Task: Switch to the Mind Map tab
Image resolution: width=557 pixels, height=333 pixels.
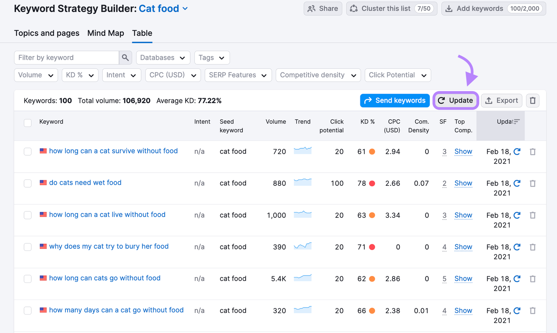Action: pyautogui.click(x=105, y=33)
